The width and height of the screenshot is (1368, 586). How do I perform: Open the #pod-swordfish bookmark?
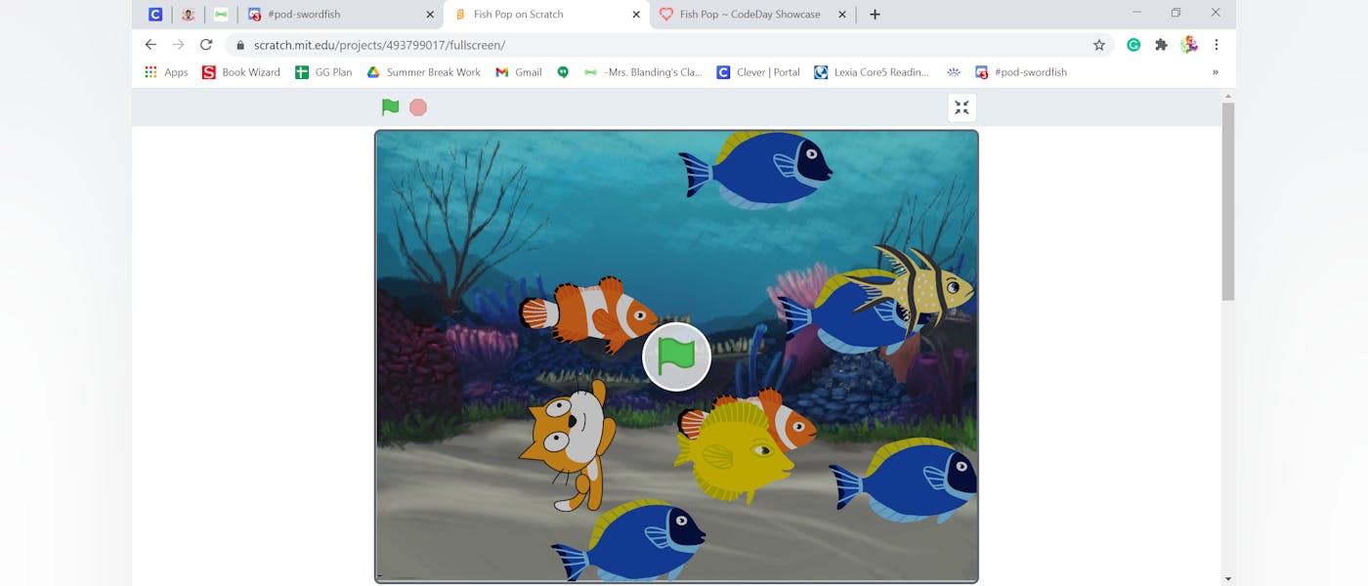pos(1021,72)
